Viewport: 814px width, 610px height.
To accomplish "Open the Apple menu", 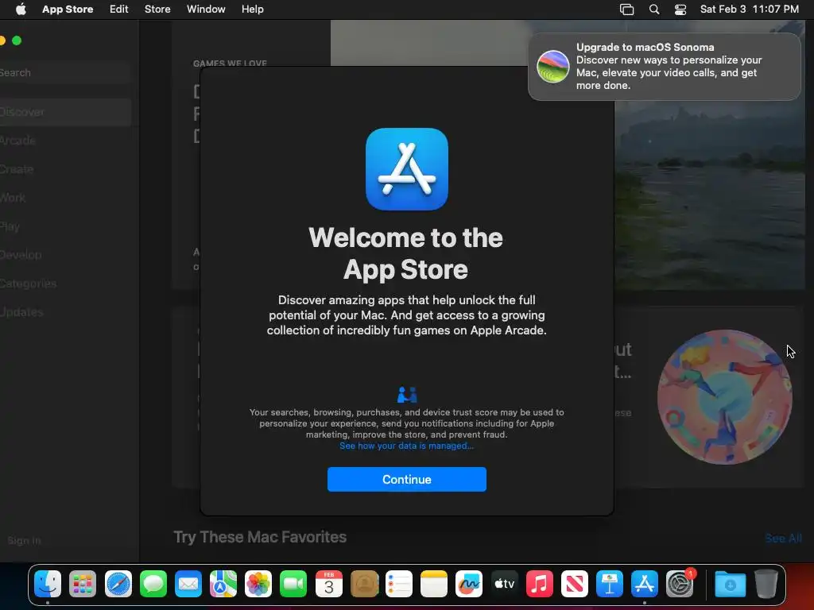I will [x=21, y=10].
